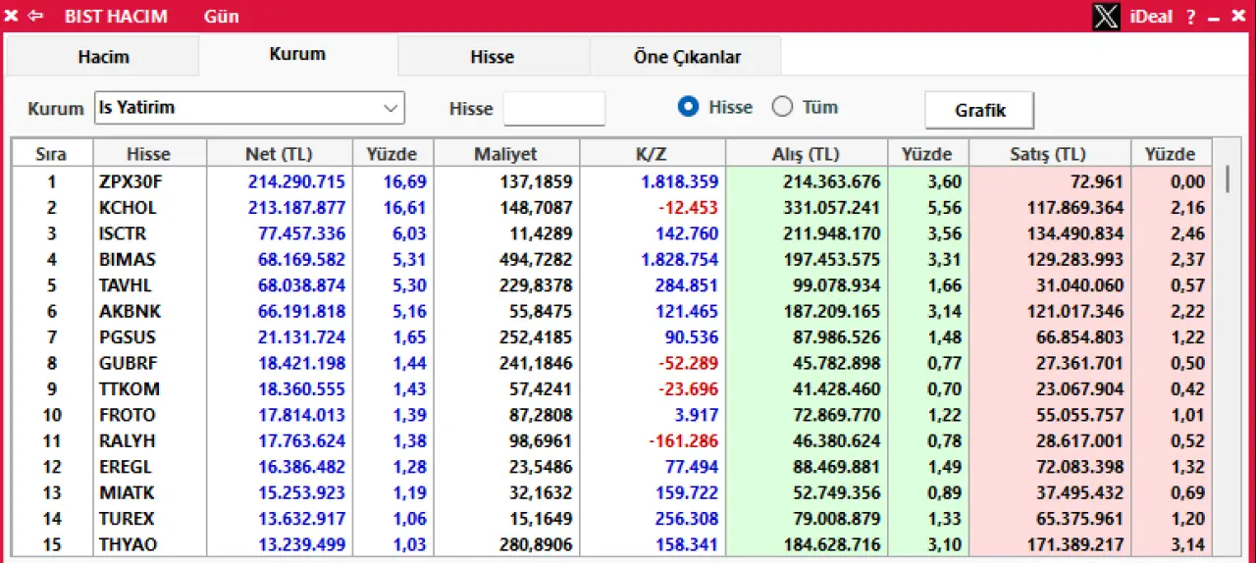1256x563 pixels.
Task: Click the X (Twitter) logo icon
Action: point(1106,16)
